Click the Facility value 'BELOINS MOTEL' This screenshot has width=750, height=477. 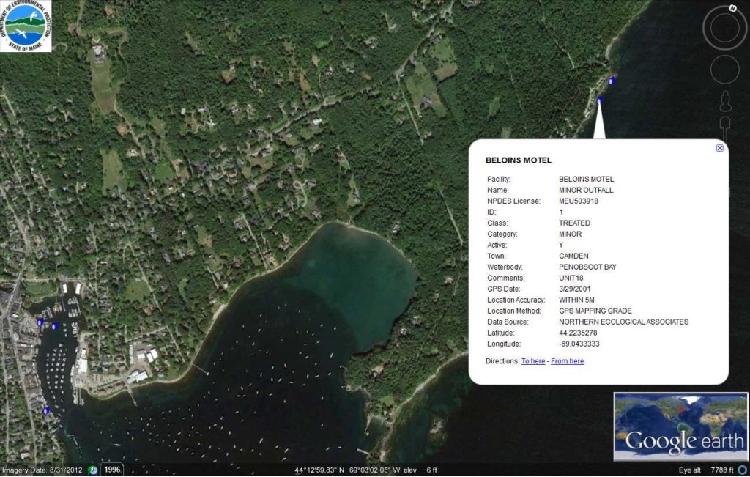pos(587,179)
